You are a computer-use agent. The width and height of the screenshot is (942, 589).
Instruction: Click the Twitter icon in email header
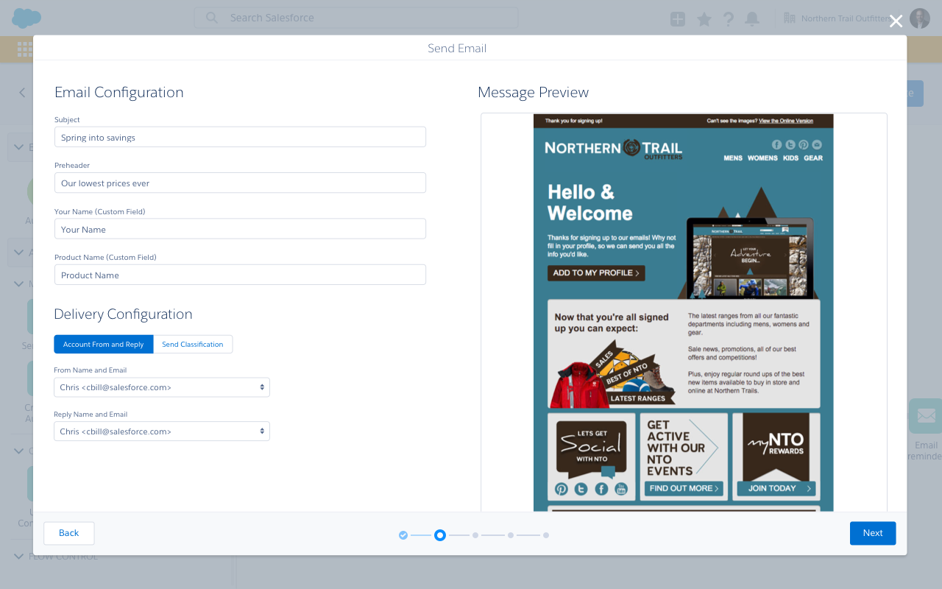click(790, 145)
